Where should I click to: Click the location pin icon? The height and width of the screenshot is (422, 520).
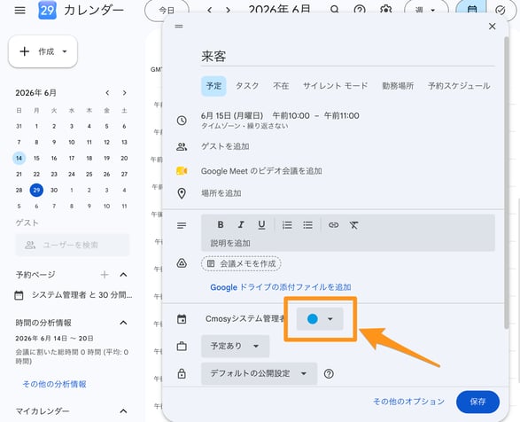click(182, 193)
